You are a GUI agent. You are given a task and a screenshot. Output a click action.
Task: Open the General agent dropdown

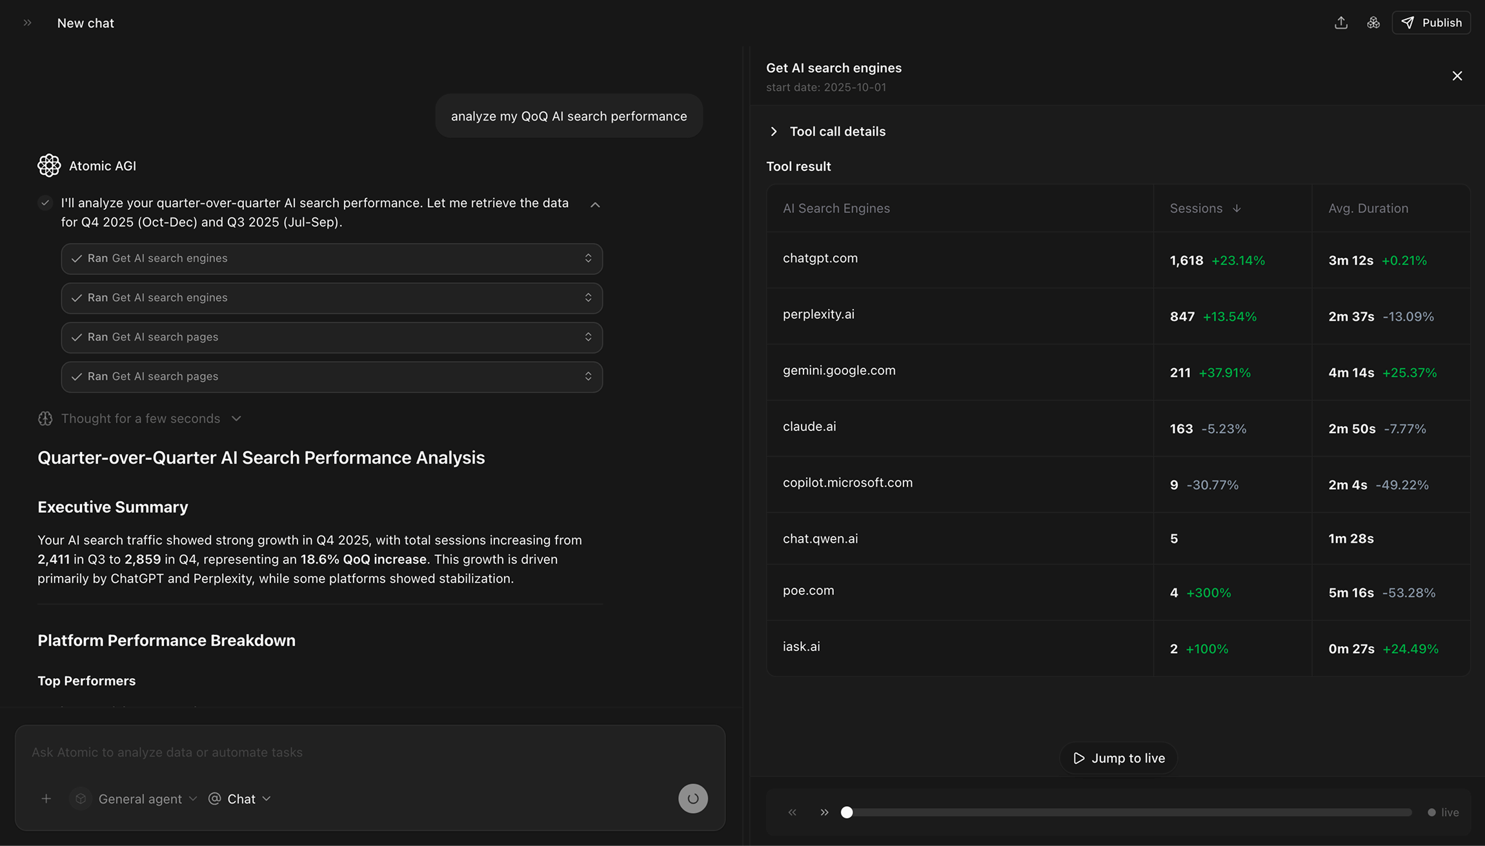click(147, 799)
